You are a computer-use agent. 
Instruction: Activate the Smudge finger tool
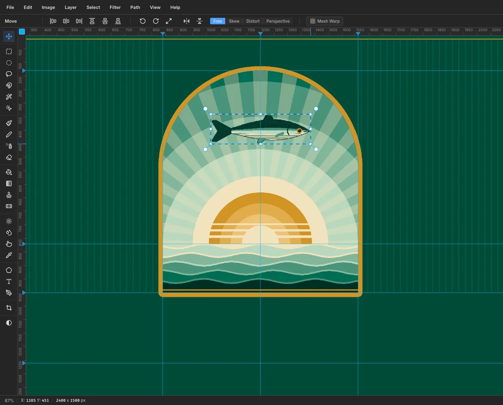tap(9, 244)
